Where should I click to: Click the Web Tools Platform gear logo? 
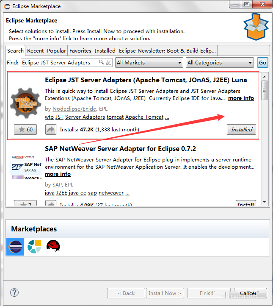[x=26, y=103]
